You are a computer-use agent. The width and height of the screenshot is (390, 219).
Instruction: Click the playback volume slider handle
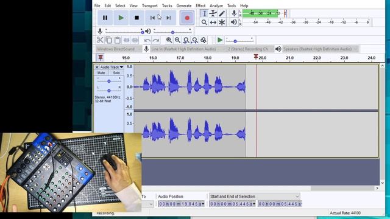(x=172, y=32)
